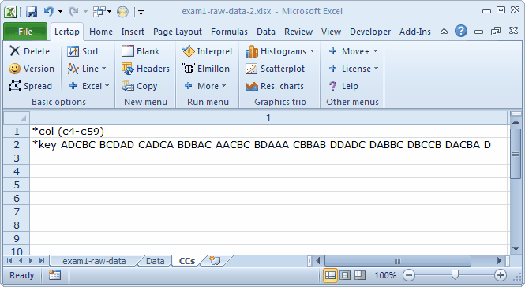Switch to the Formulas ribbon tab

point(229,32)
